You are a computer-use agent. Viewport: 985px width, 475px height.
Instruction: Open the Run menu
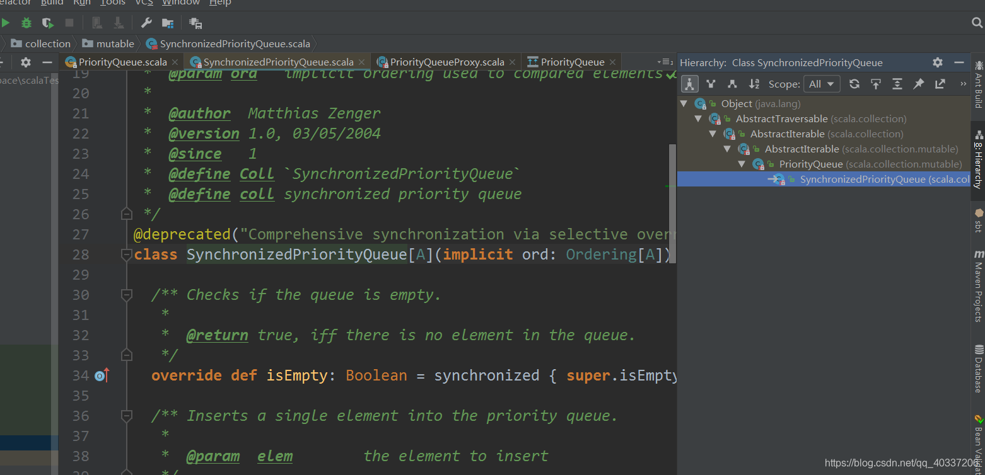click(82, 3)
